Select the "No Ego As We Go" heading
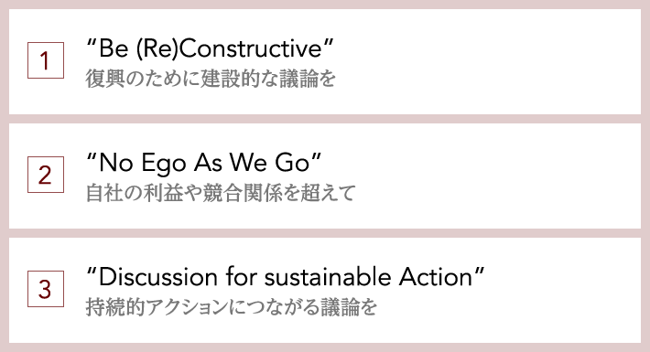The width and height of the screenshot is (650, 352). point(203,163)
